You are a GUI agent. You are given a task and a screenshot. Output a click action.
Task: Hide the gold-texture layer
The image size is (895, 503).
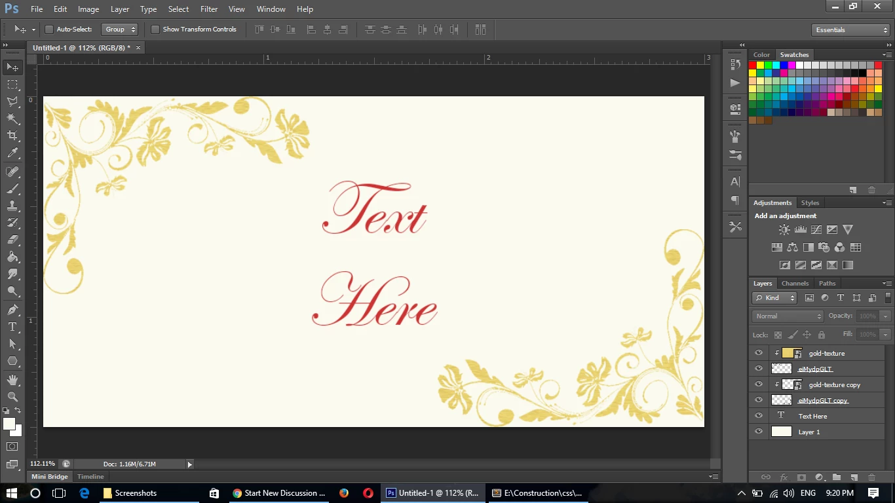pyautogui.click(x=759, y=353)
